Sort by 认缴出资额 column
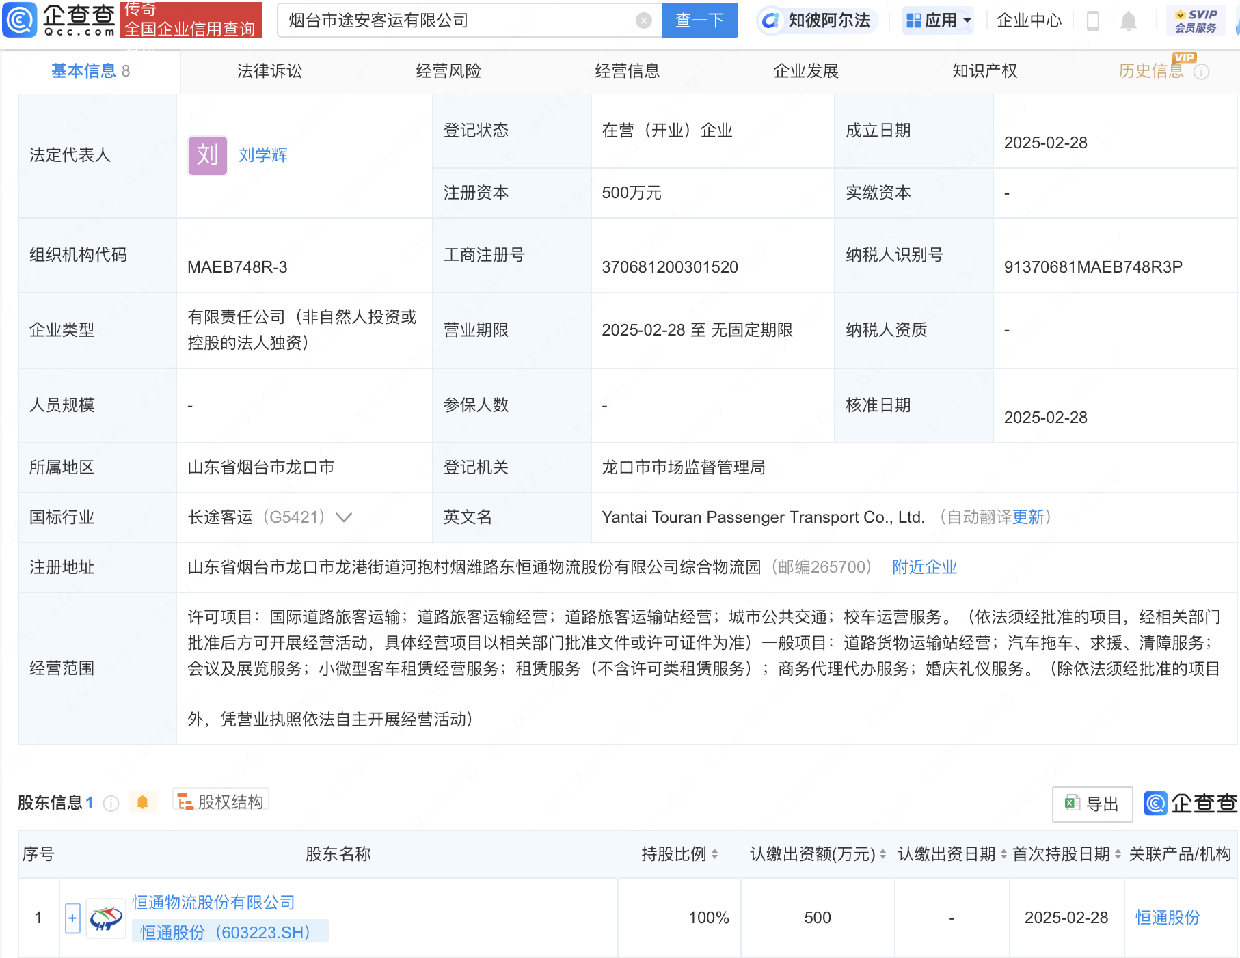 (x=882, y=854)
